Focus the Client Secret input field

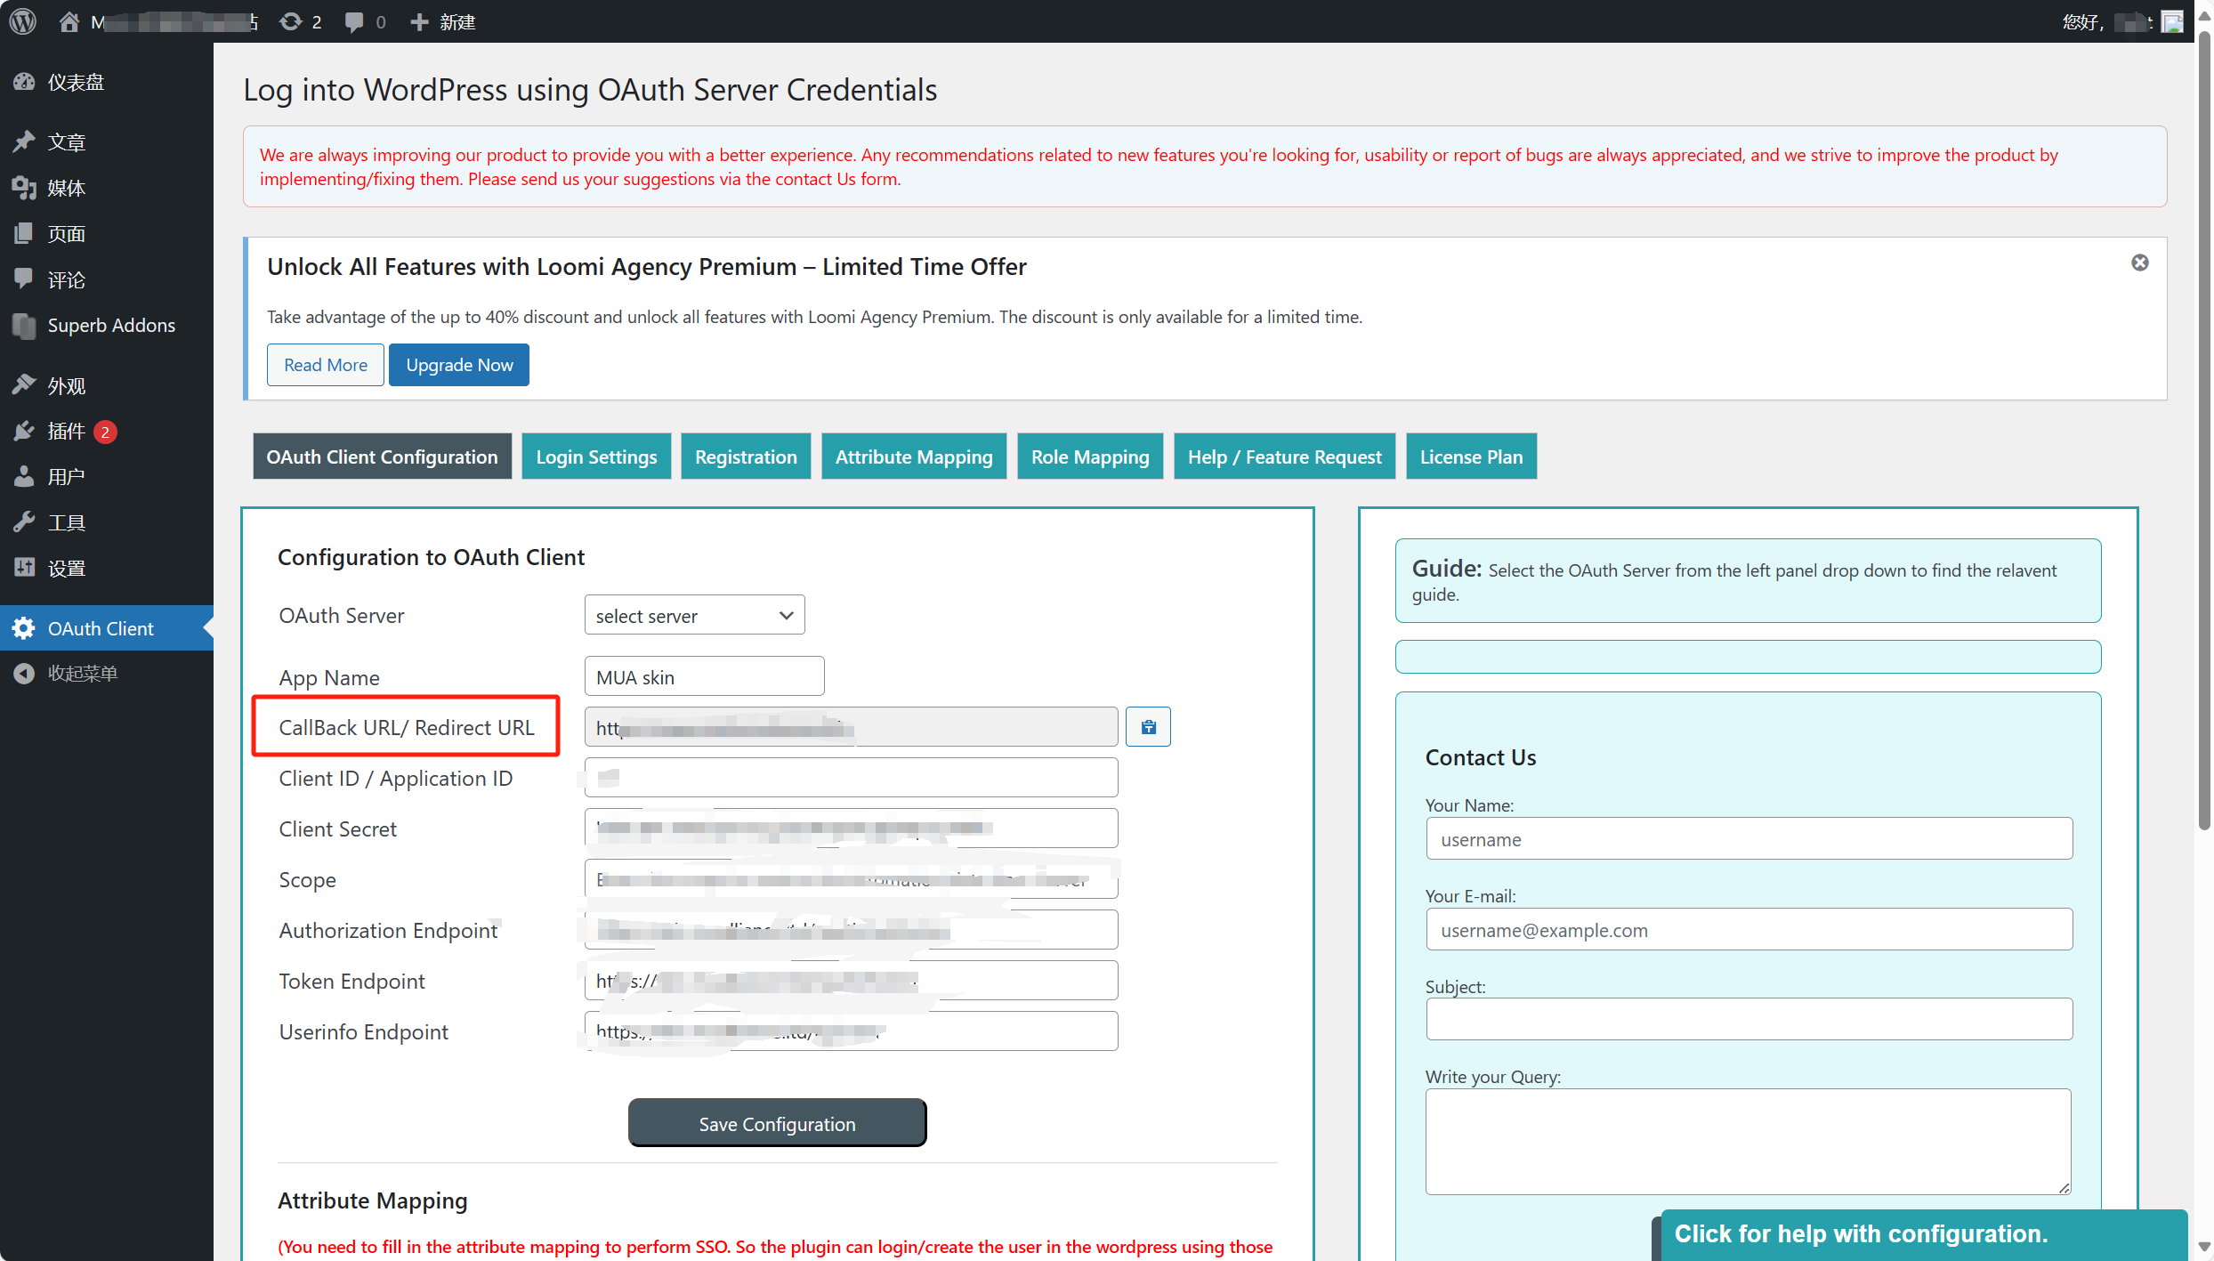(x=851, y=829)
